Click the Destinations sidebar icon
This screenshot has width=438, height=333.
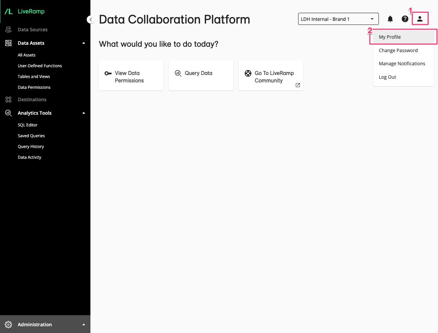[x=8, y=100]
